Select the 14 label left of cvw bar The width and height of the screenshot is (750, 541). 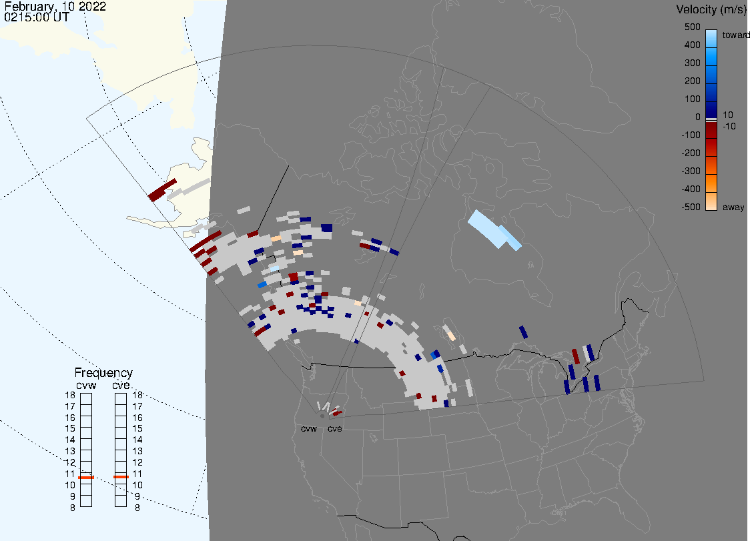click(x=70, y=440)
